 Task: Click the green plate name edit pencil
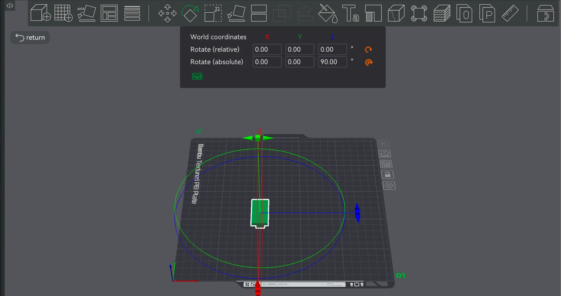[199, 131]
